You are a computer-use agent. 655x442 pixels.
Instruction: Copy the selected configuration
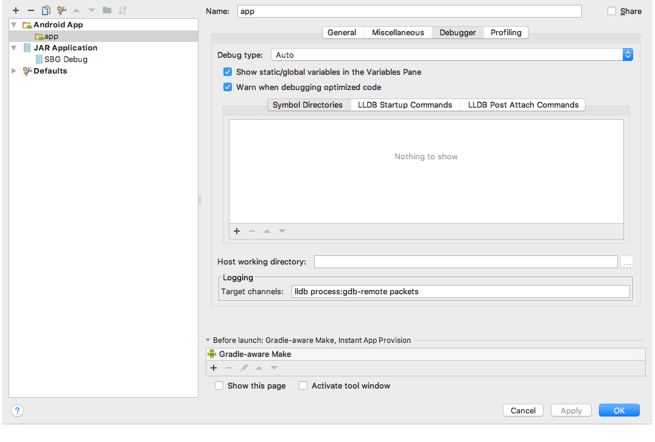[x=46, y=10]
